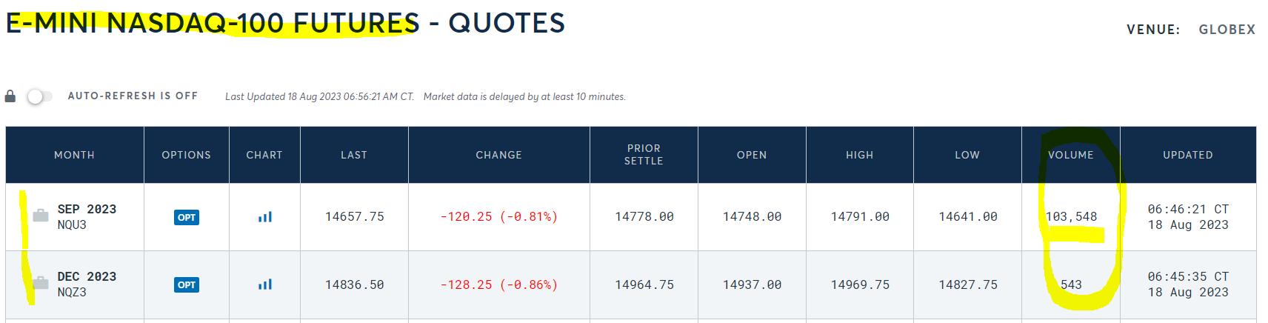Click the VOLUME column header
This screenshot has width=1268, height=323.
(1070, 155)
